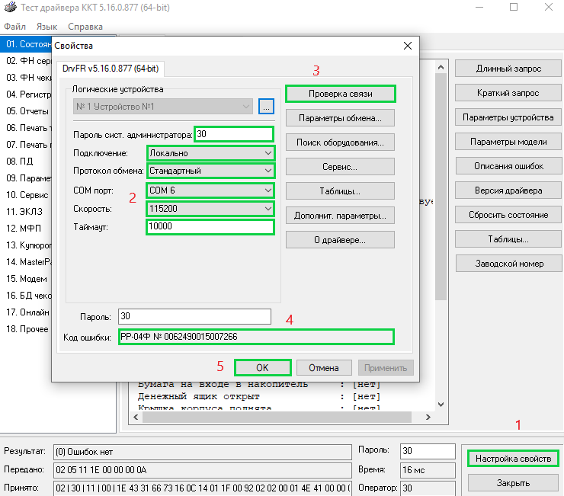564x496 pixels.
Task: Open Параметры обмена dialog
Action: coord(340,118)
